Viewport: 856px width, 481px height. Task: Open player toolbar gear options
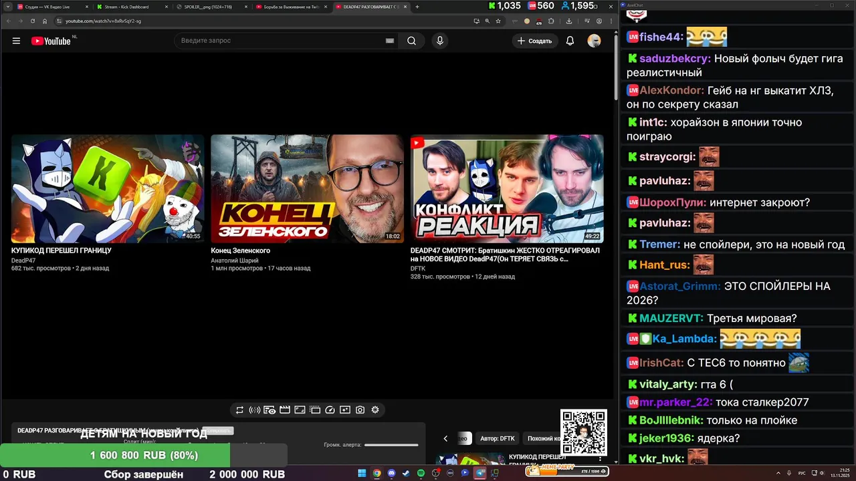pyautogui.click(x=375, y=410)
